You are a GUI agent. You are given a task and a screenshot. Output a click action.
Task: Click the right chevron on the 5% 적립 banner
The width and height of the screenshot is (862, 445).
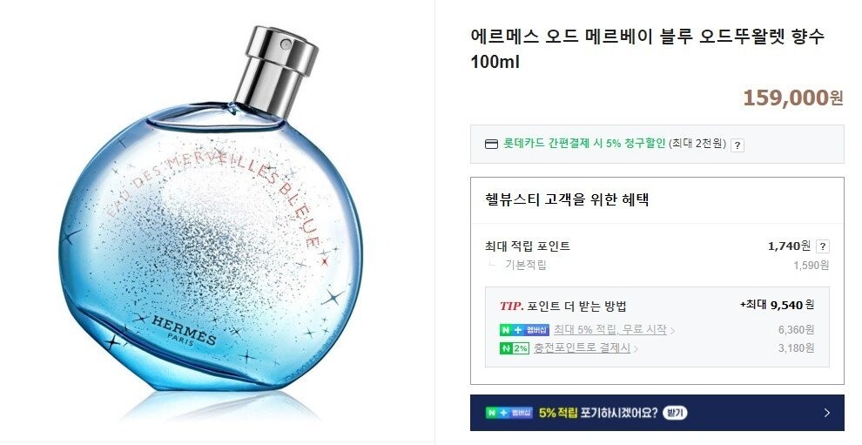pos(827,413)
